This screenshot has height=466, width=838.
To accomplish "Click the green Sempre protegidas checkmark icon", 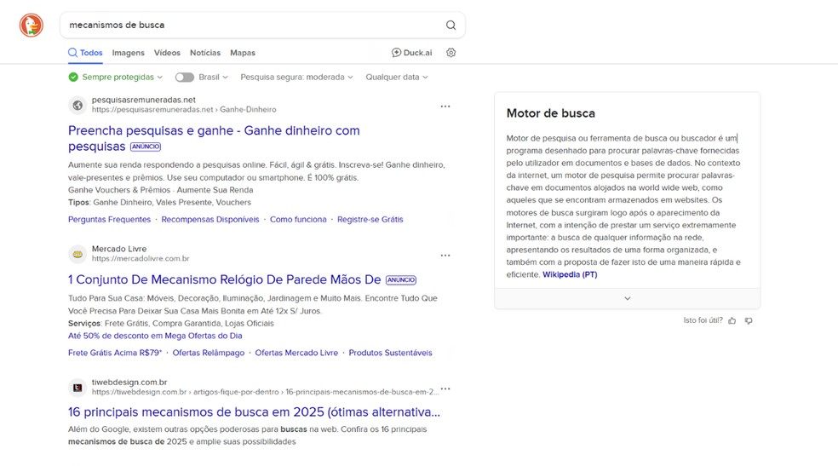I will coord(73,77).
